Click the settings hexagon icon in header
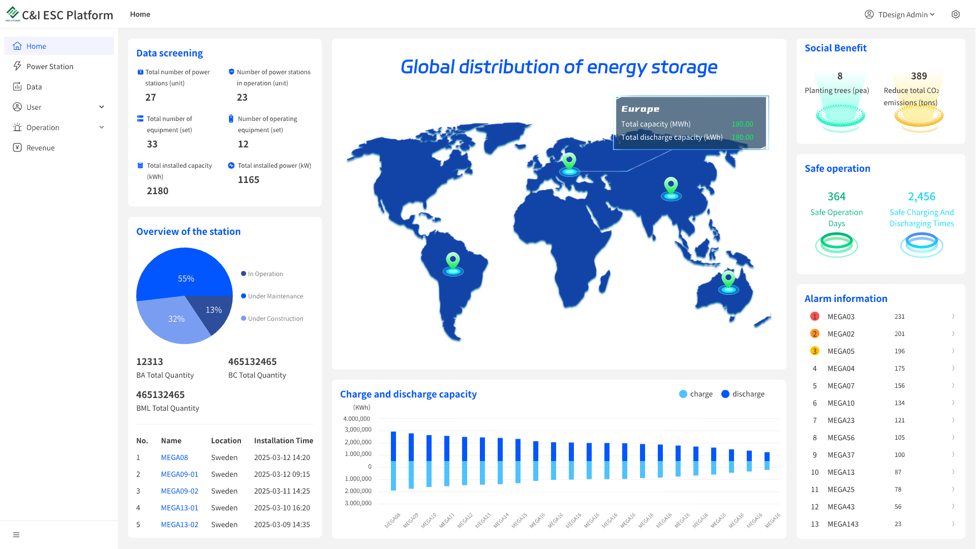The image size is (976, 549). click(955, 14)
